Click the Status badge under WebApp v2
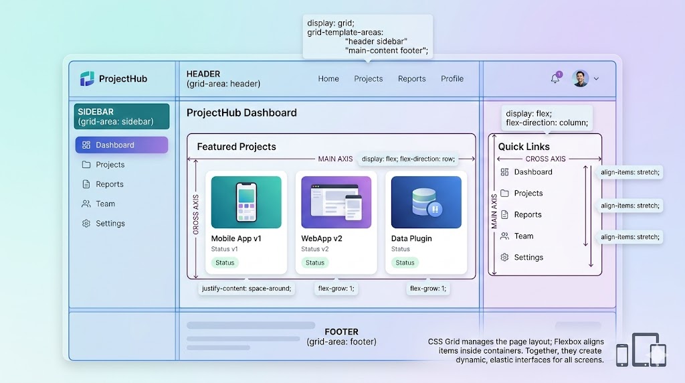This screenshot has width=685, height=383. [315, 262]
